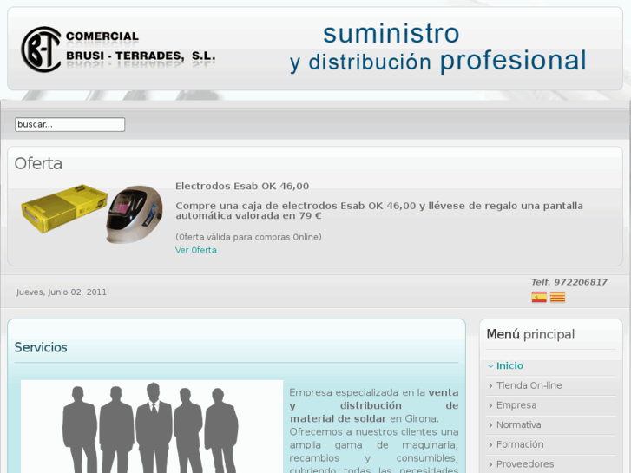This screenshot has width=631, height=473.
Task: Click the businessmen silhouettes image
Action: click(152, 427)
